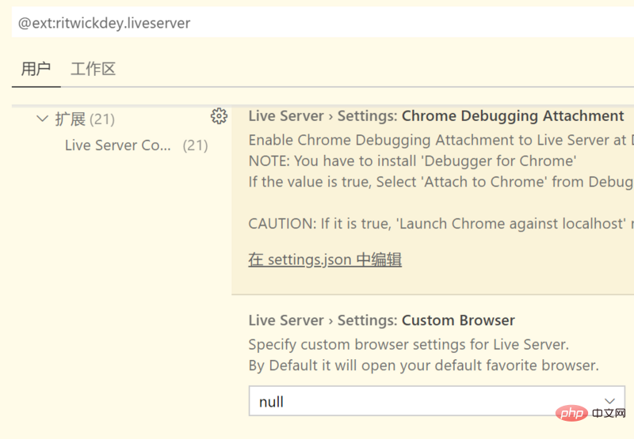634x439 pixels.
Task: Open 在 settings.json 中编辑 link
Action: point(325,259)
